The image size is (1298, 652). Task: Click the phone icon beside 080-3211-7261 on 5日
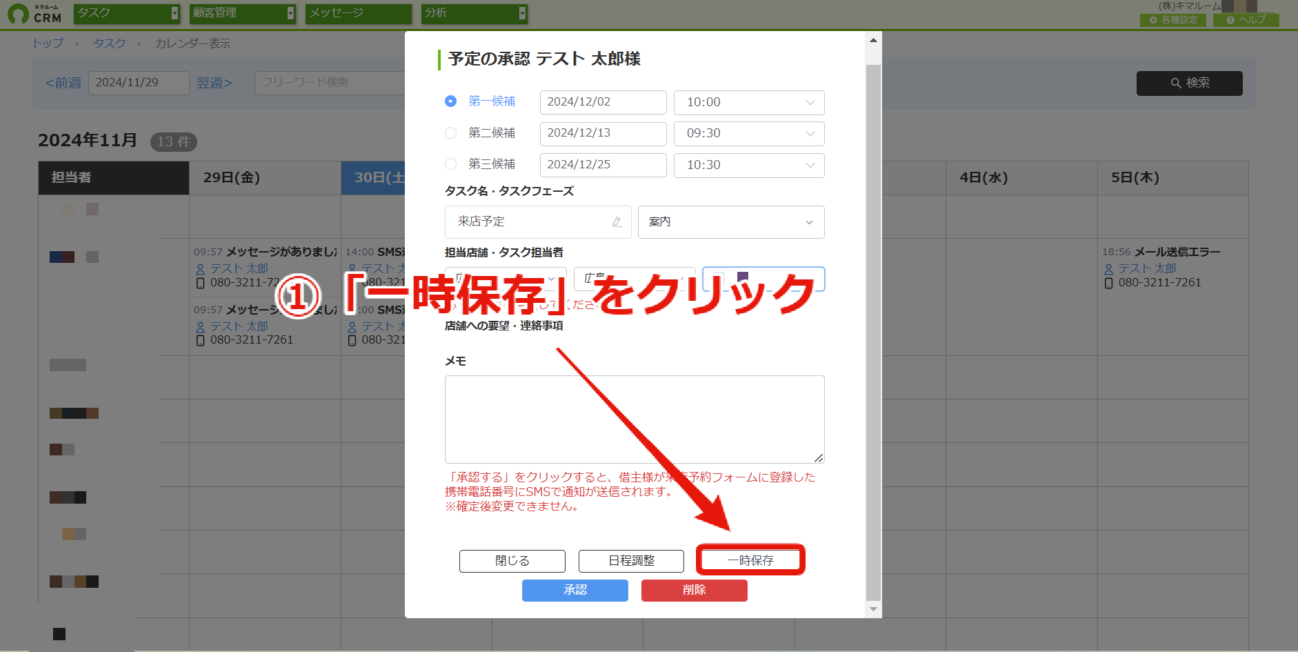coord(1109,283)
